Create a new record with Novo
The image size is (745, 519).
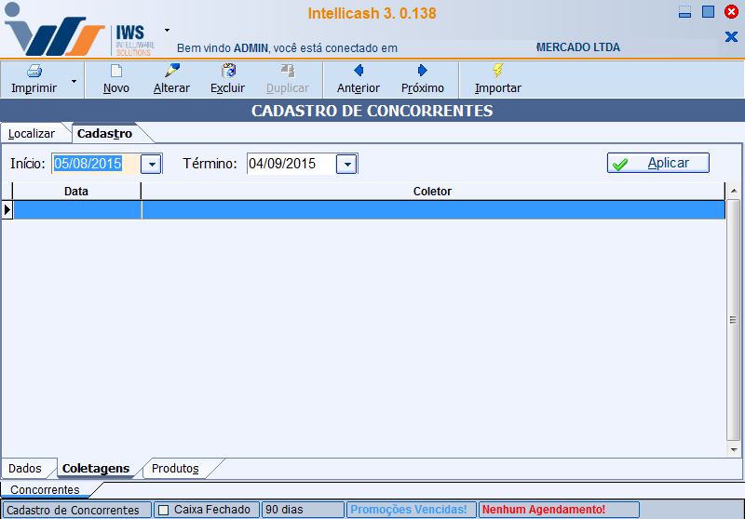pyautogui.click(x=115, y=80)
